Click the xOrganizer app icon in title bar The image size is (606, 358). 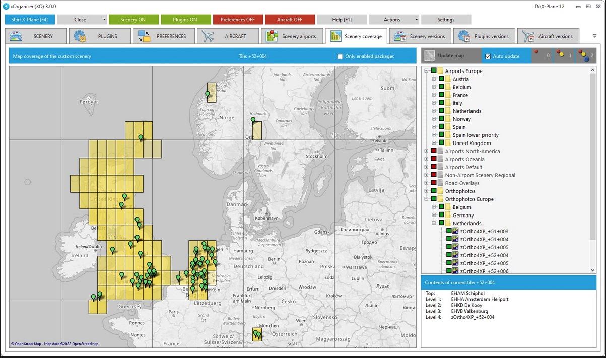coord(6,6)
